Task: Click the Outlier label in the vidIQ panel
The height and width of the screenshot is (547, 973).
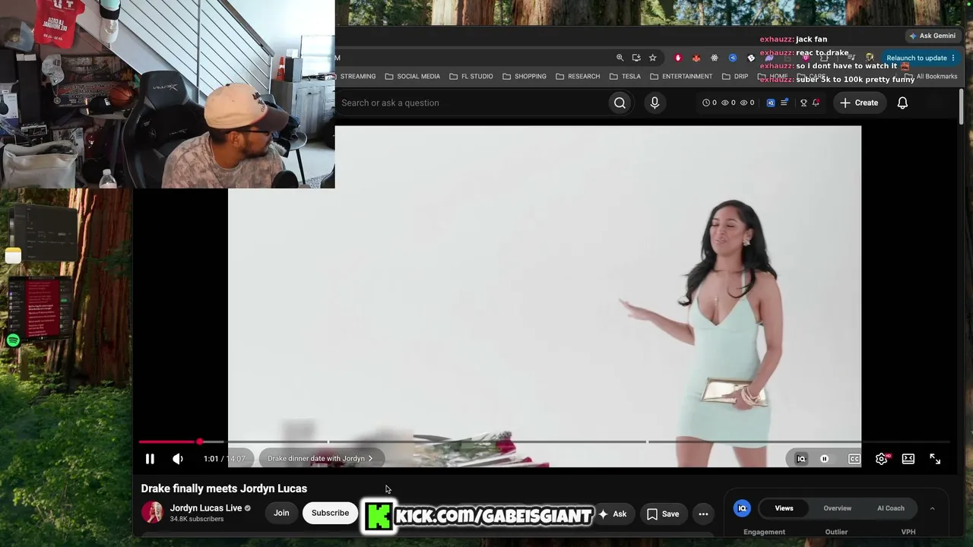Action: 836,532
